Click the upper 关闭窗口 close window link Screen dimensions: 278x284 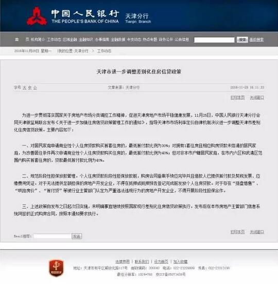[x=257, y=98]
